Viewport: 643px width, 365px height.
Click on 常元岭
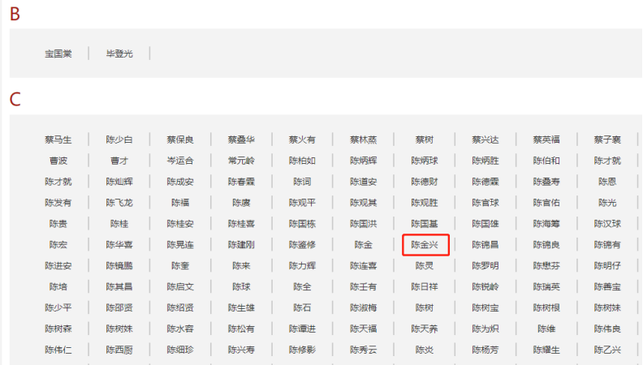click(x=241, y=161)
